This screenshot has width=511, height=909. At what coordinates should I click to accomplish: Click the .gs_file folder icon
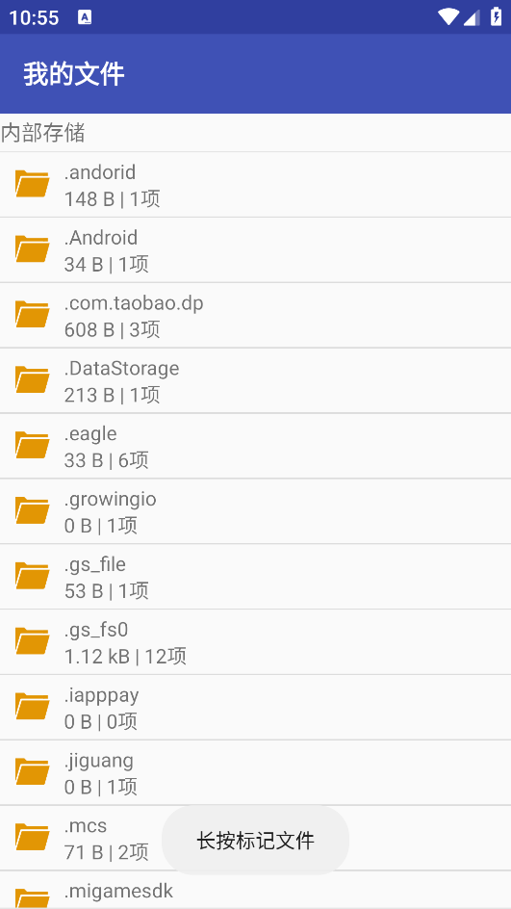[32, 576]
